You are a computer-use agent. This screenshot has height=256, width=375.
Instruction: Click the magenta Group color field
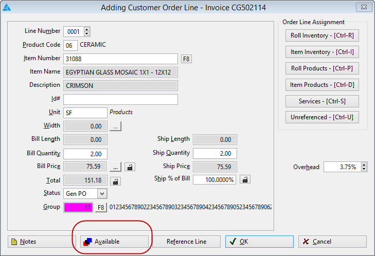click(78, 208)
